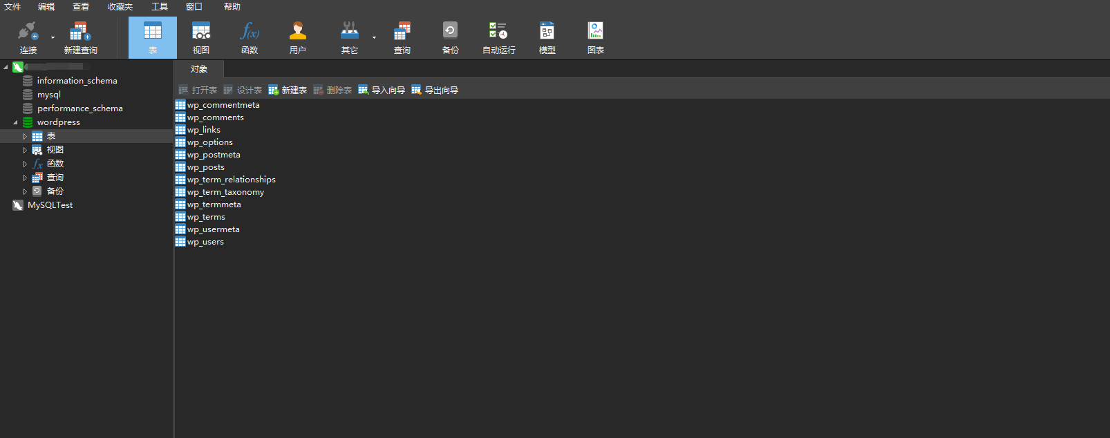Select the performance_schema database
Screen dimensions: 1110x438
coord(79,108)
